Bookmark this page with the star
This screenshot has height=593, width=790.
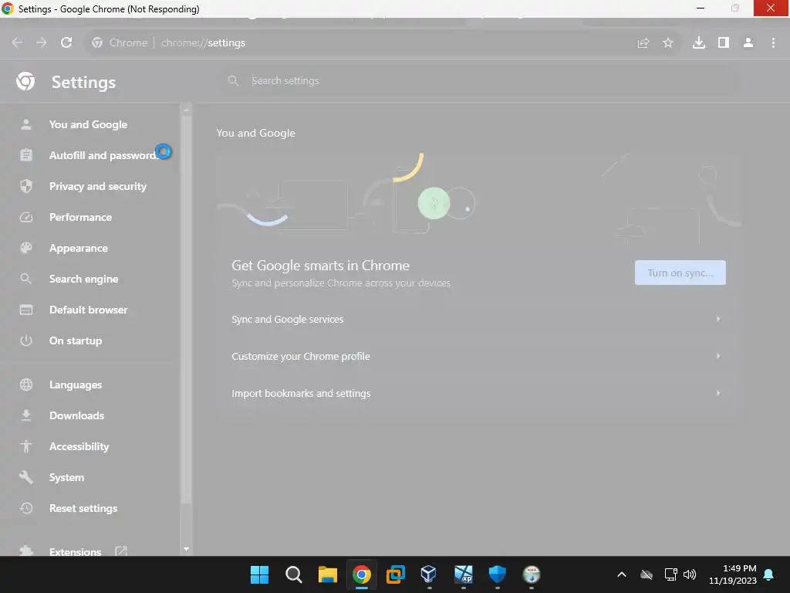click(668, 43)
